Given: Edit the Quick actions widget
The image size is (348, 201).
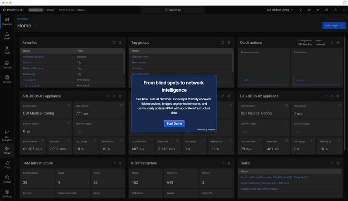Looking at the screenshot, I should [x=332, y=42].
